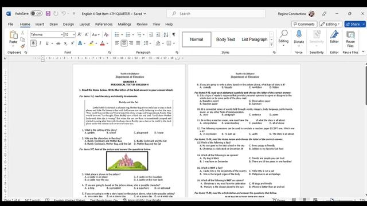
Task: Apply the yellow text highlight color
Action: [91, 43]
